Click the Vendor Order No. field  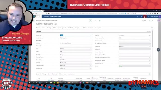[135, 52]
